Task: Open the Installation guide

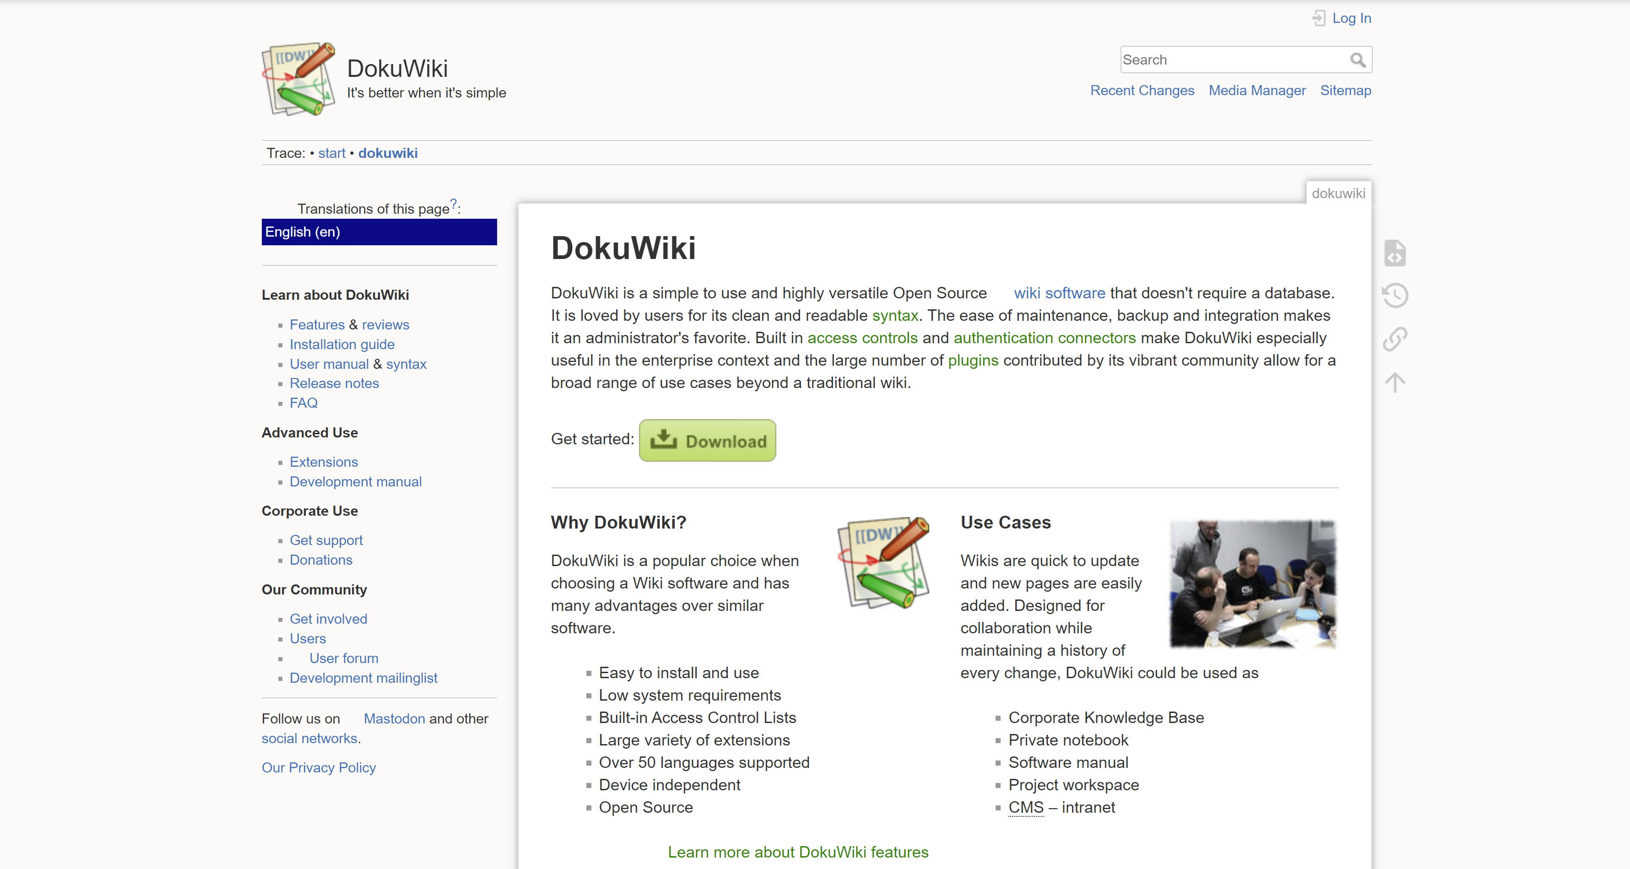Action: [341, 344]
